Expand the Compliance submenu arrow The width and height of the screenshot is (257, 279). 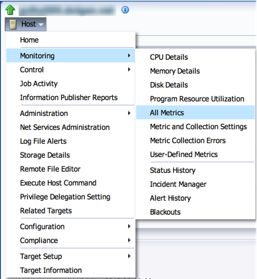[x=129, y=241]
